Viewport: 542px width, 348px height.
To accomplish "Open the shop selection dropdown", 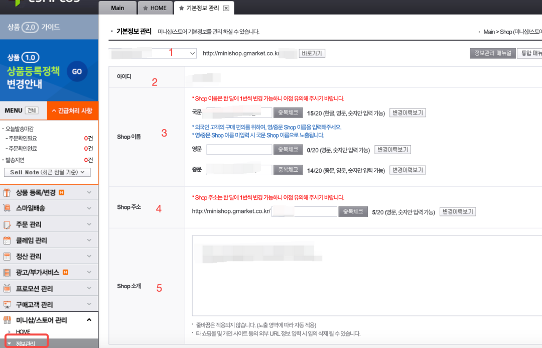I will coord(153,53).
